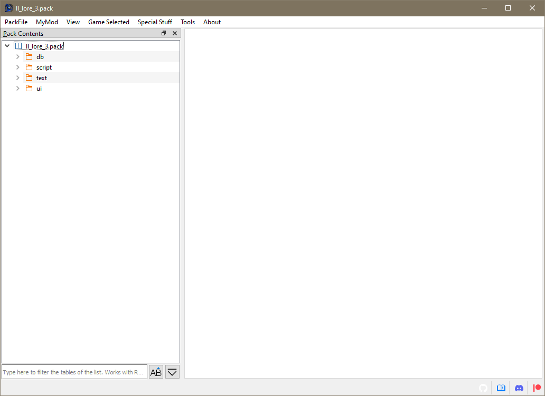545x396 pixels.
Task: Open the MyMod menu
Action: [x=47, y=22]
